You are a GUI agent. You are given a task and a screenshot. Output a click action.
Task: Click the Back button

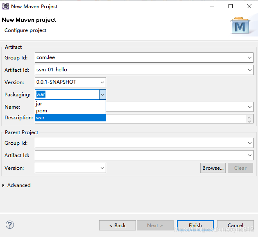point(118,225)
